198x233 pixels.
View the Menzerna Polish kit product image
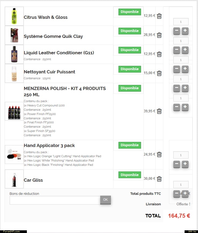coord(14,111)
